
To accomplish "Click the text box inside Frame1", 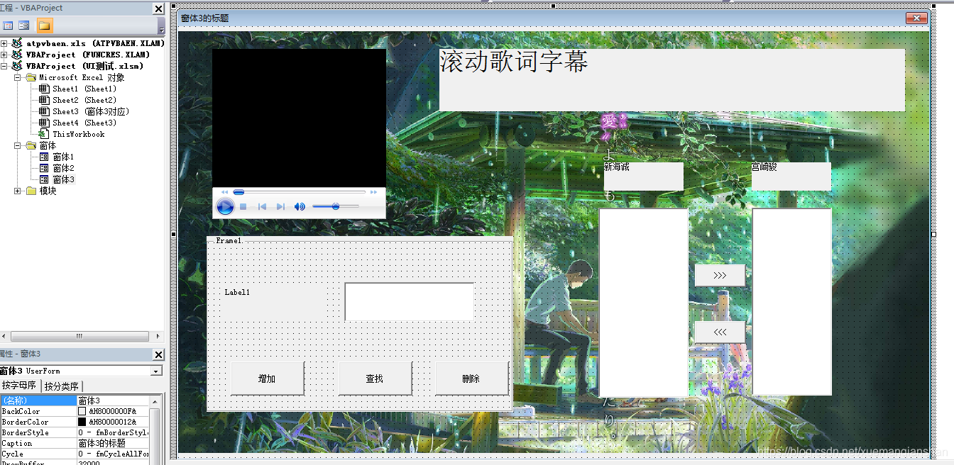I will (410, 302).
